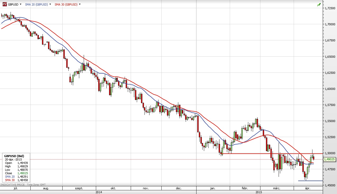Click the date 20-ápr.-2015 in info box
This screenshot has width=337, height=194.
(13, 159)
